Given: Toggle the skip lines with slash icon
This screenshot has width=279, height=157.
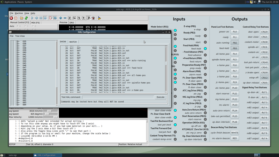Looking at the screenshot, I should 51,18.
